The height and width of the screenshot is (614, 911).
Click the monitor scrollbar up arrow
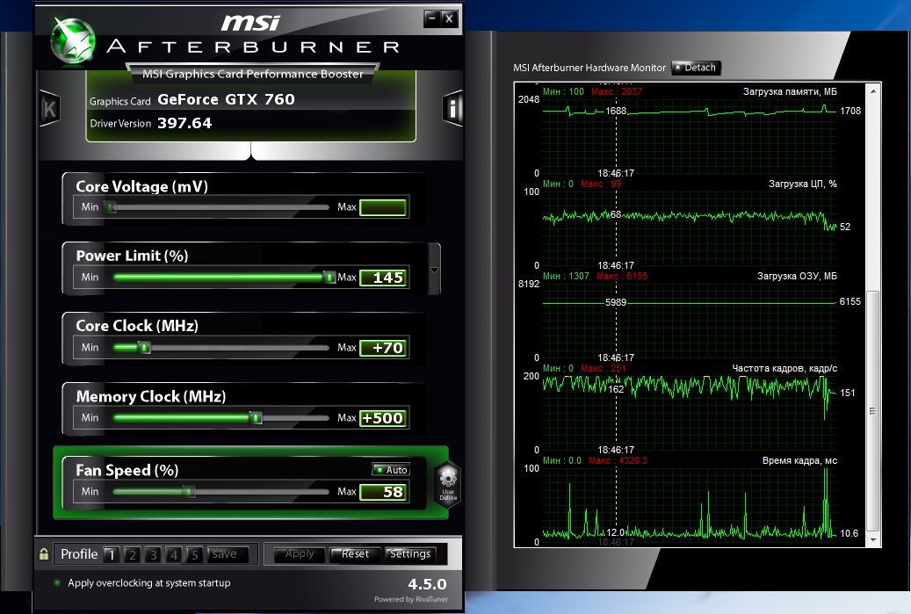tap(873, 90)
